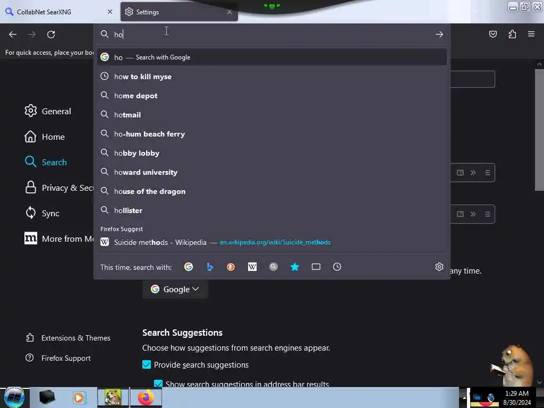Click the taskbar clock showing 1:29 AM
Viewport: 544px width, 408px height.
tap(516, 397)
